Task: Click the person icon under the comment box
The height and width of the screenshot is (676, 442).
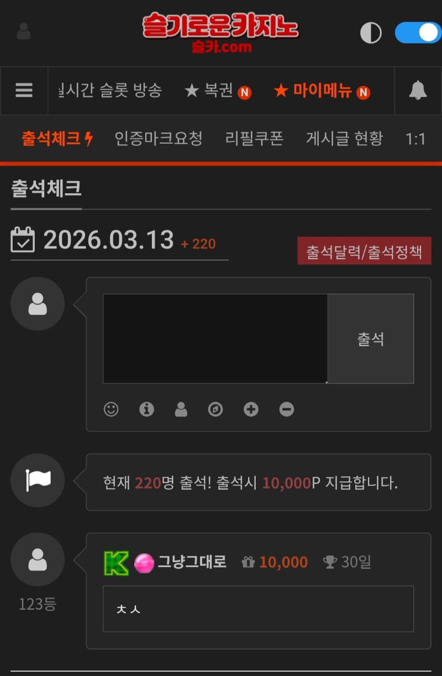Action: (x=181, y=409)
